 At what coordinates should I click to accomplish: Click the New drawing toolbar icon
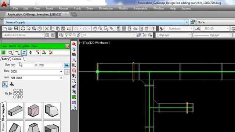pos(5,29)
